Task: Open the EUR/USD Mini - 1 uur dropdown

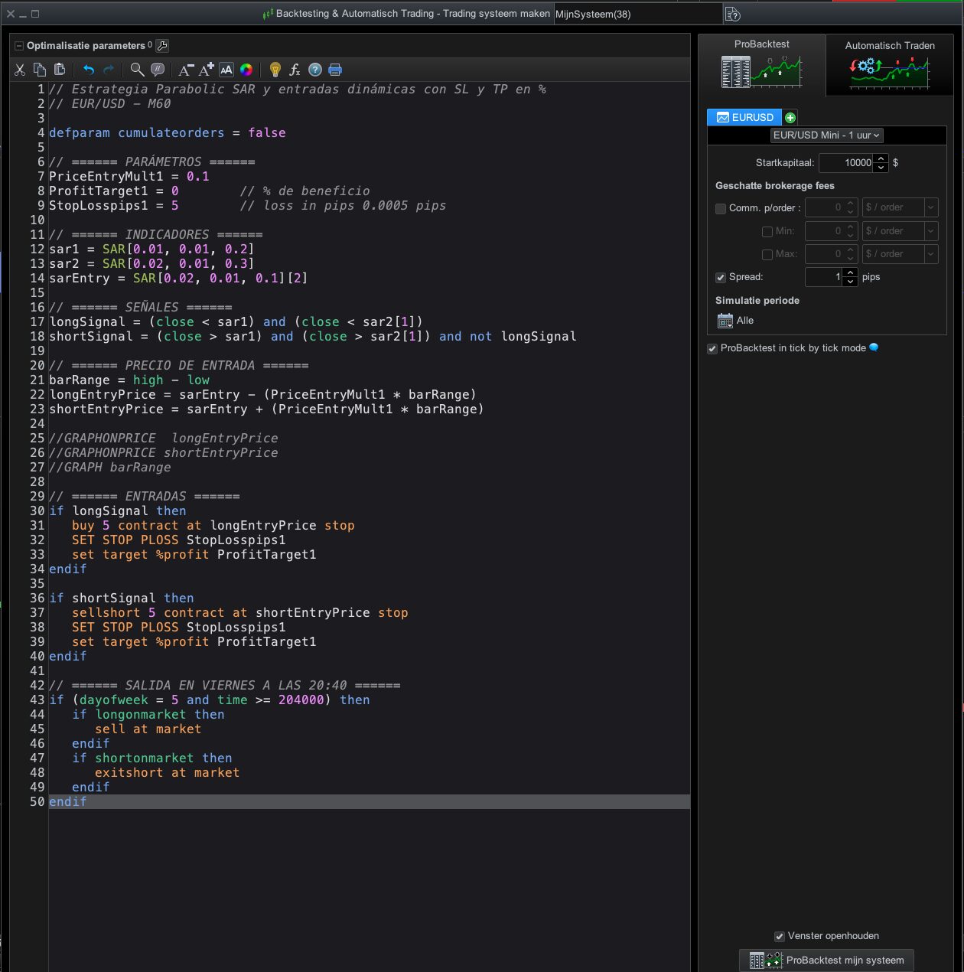Action: tap(826, 135)
